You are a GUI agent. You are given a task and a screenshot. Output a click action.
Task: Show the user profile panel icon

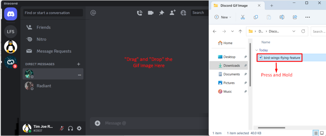pyautogui.click(x=183, y=13)
